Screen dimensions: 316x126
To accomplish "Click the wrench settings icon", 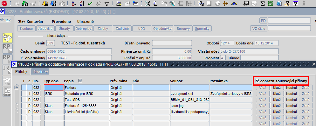I will [98, 3].
